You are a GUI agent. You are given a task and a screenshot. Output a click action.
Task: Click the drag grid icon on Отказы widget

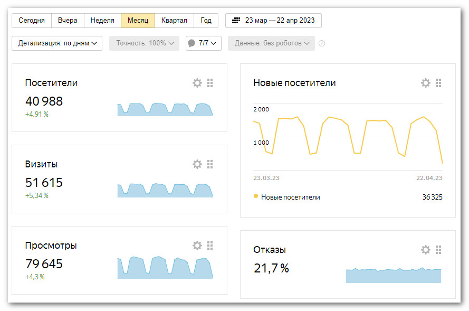(438, 250)
